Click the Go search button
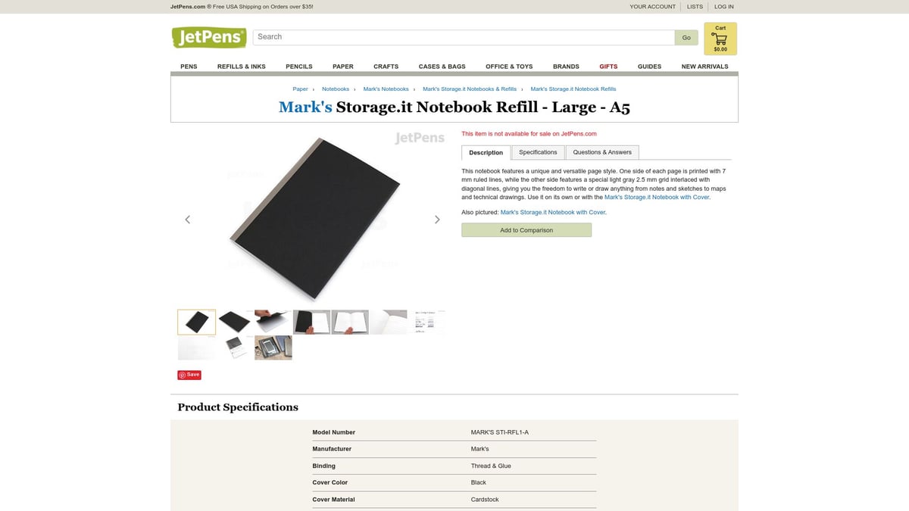The image size is (909, 511). 686,37
